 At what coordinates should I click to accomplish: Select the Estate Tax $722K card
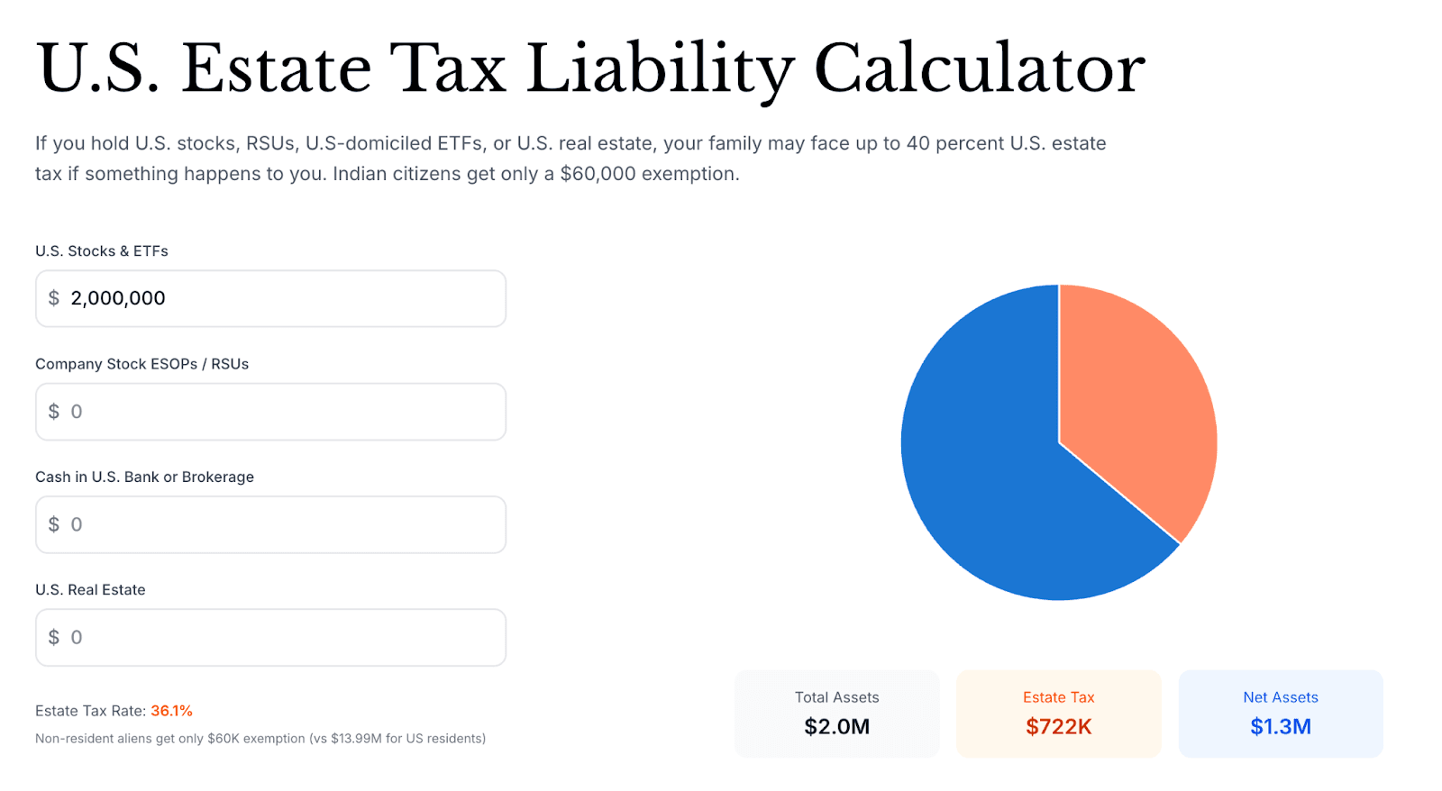[1058, 714]
